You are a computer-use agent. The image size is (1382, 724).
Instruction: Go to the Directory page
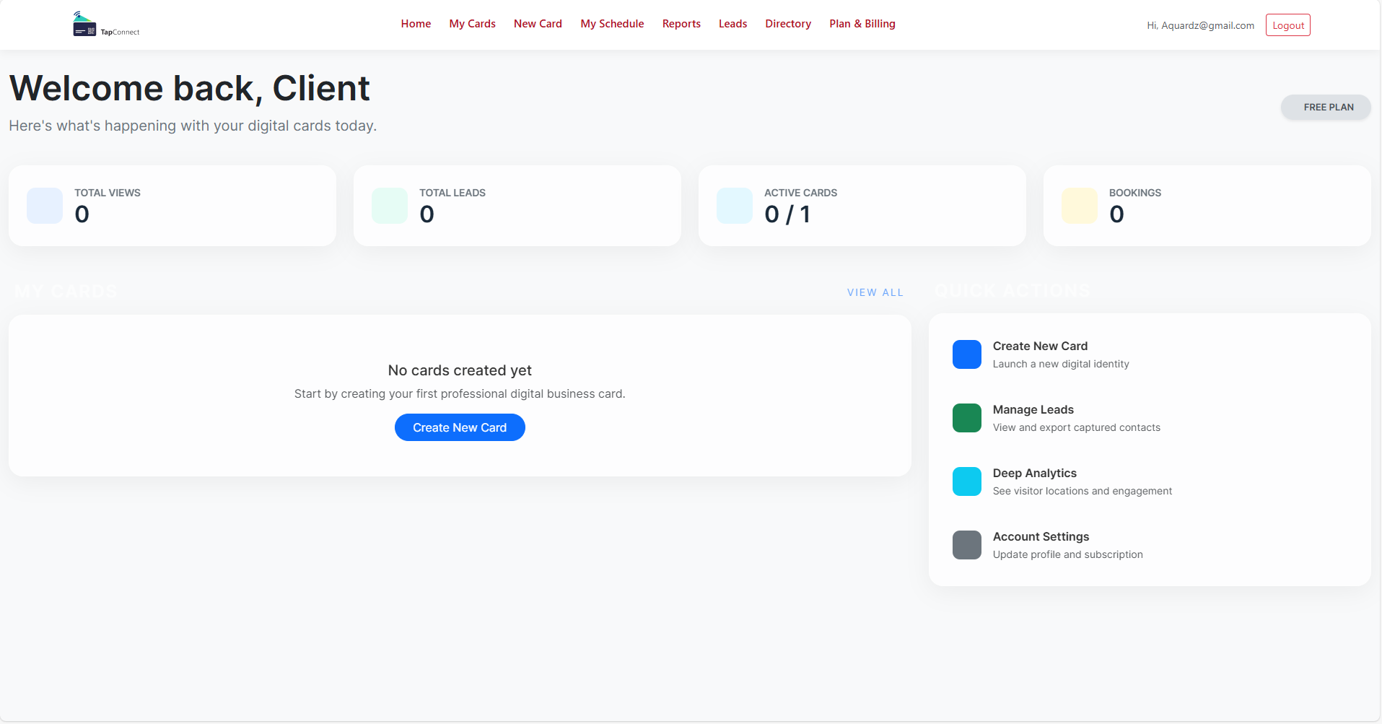787,23
